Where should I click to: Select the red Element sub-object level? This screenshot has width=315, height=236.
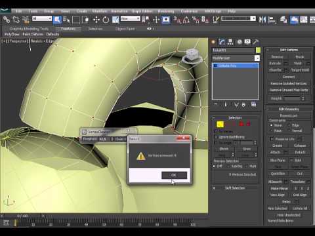248,124
